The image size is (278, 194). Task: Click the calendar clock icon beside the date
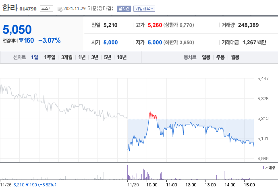[60, 9]
